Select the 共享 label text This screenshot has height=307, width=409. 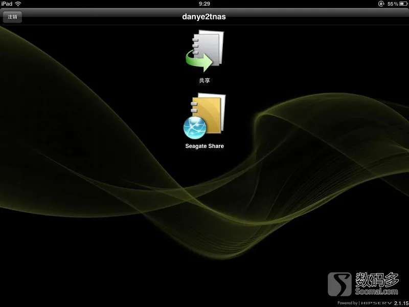[x=204, y=80]
